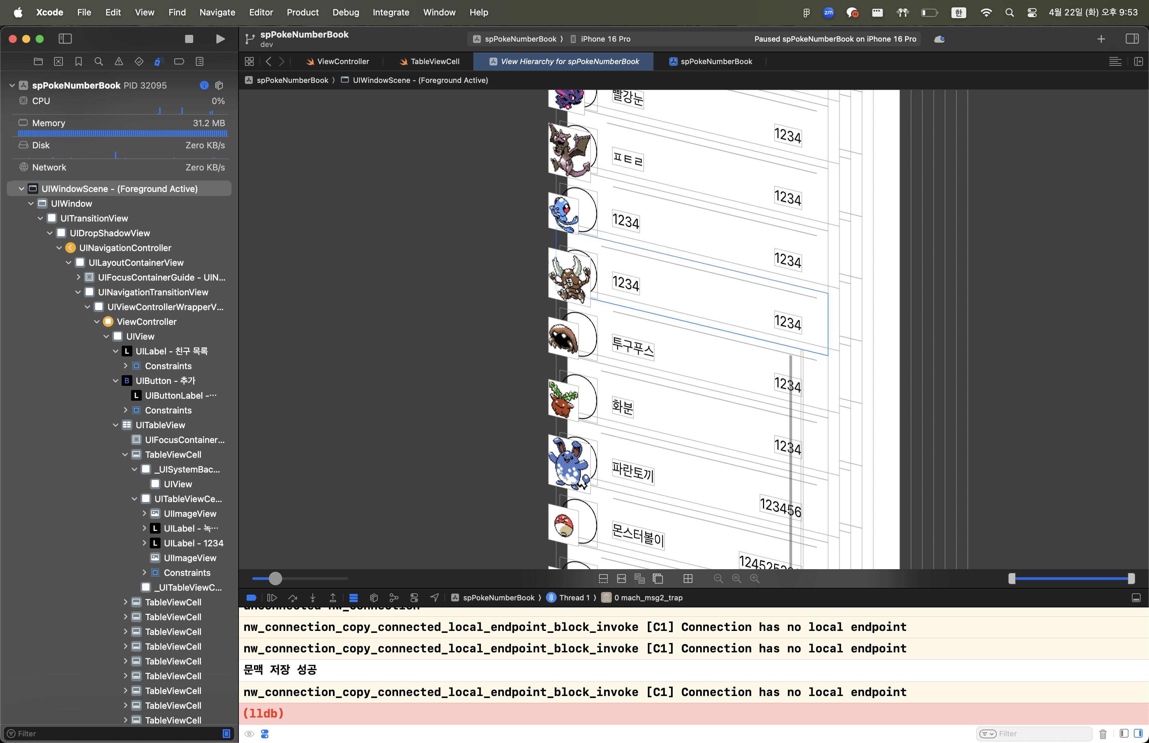The image size is (1149, 743).
Task: Toggle the left navigator sidebar visibility
Action: click(65, 39)
